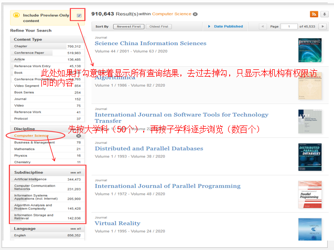Click Virtual Reality journal cover thumbnail
Image resolution: width=334 pixels, height=250 pixels.
(310, 230)
